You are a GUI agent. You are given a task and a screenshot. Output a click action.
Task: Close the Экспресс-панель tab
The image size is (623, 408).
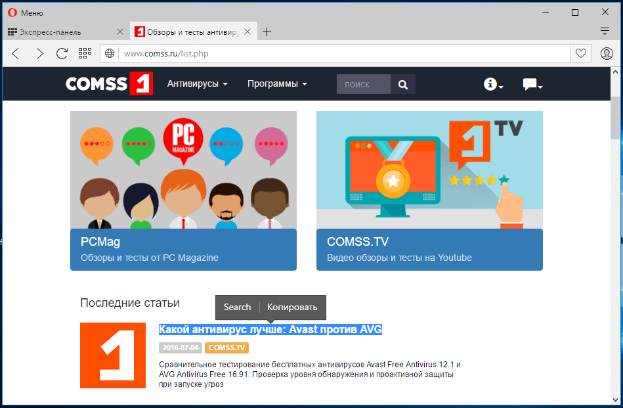(x=120, y=32)
